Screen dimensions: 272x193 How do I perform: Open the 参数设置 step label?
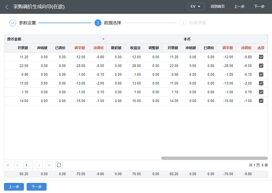(27, 23)
